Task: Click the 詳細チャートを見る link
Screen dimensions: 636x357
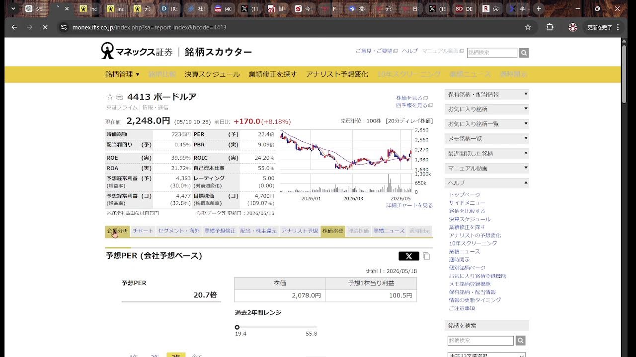Action: tap(409, 205)
